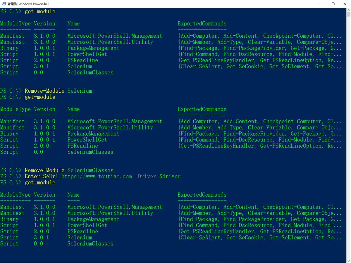351x263 pixels.
Task: Close the Windows PowerShell window
Action: point(345,4)
